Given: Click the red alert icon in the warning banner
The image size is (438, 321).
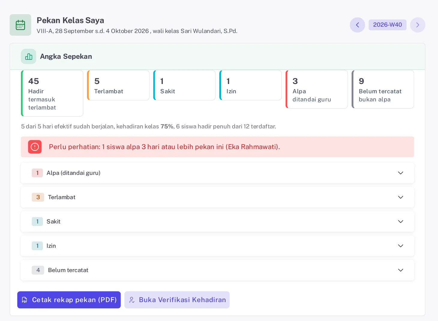Looking at the screenshot, I should click(x=35, y=147).
